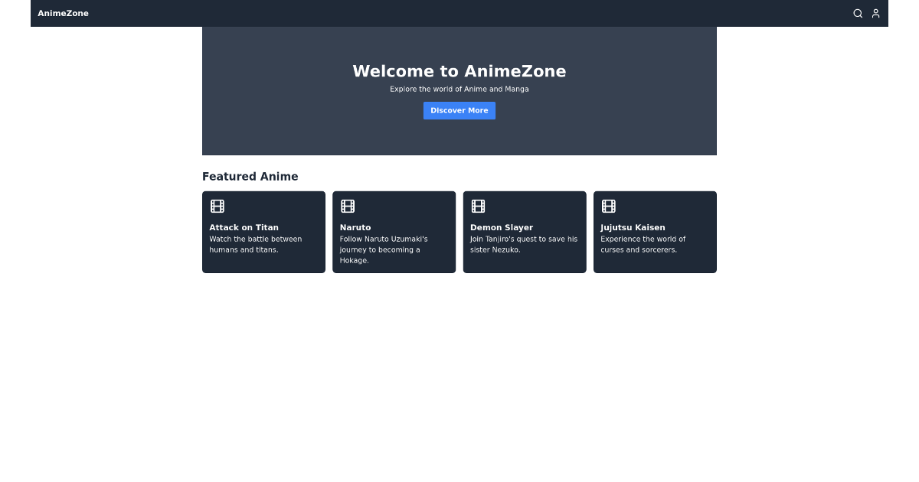The height and width of the screenshot is (482, 919).
Task: Click the Jujutsu Kaisen card
Action: [x=655, y=232]
